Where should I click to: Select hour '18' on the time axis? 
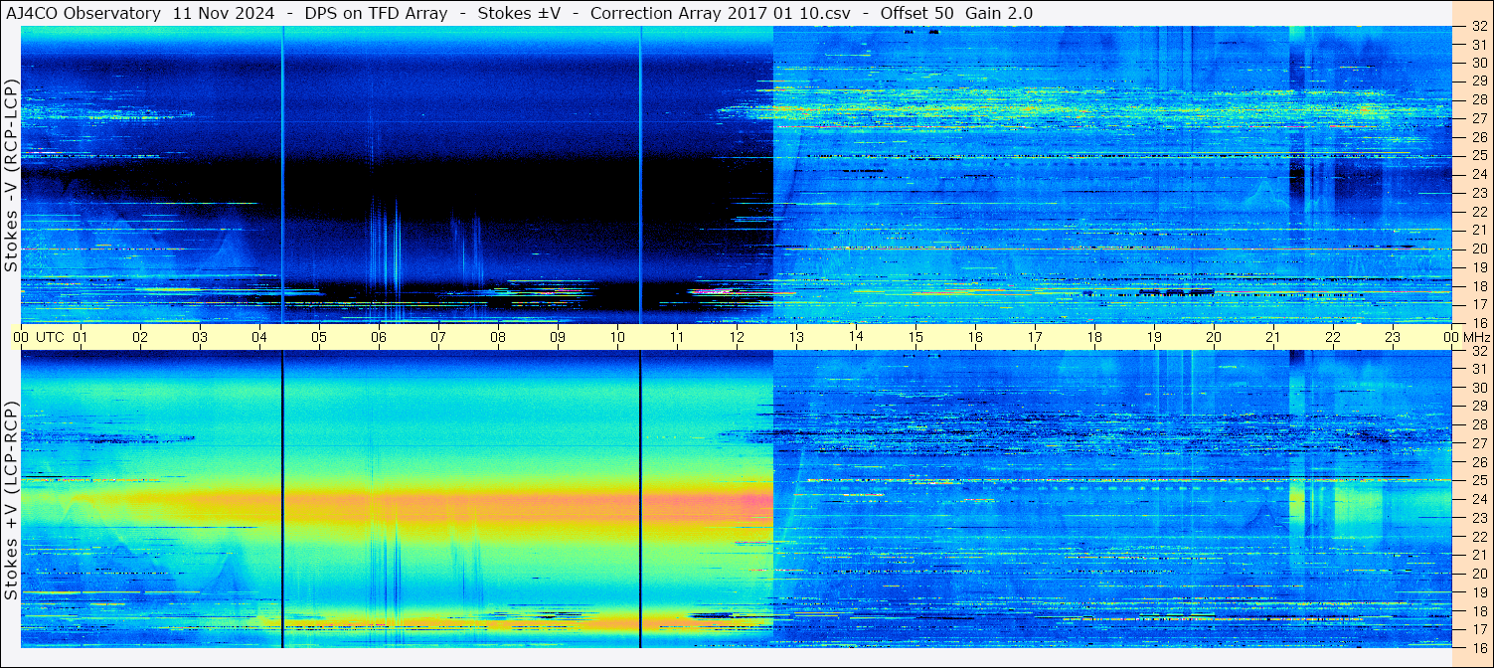(1094, 337)
